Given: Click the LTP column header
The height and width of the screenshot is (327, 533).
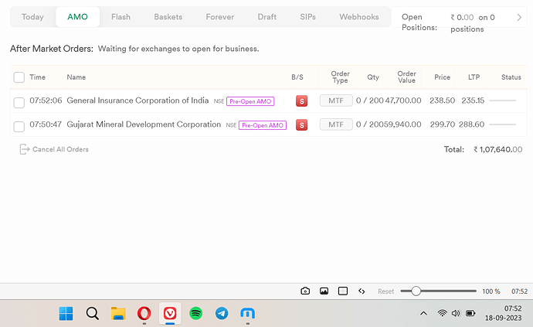Looking at the screenshot, I should click(474, 77).
